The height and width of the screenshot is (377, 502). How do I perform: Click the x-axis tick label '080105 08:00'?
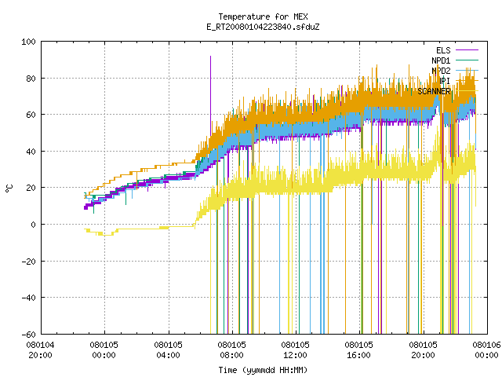232,350
